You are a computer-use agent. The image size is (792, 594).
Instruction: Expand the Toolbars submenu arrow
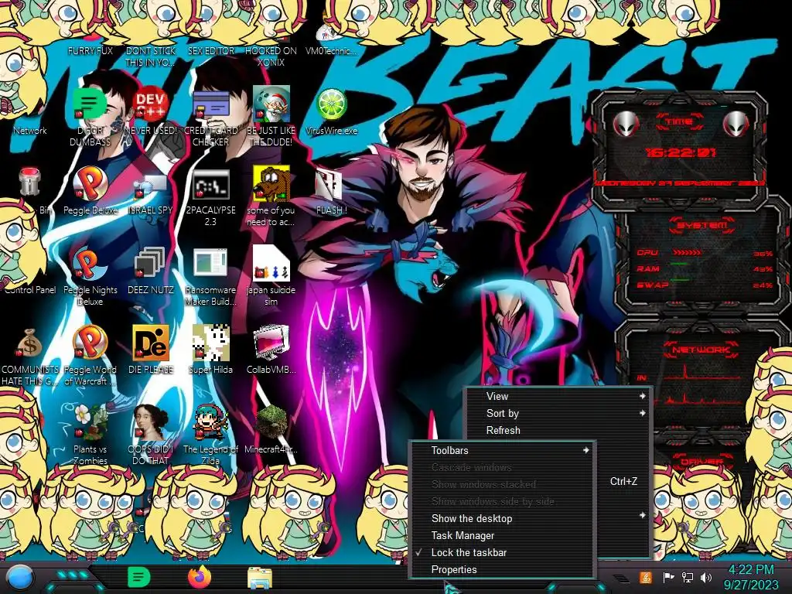586,450
